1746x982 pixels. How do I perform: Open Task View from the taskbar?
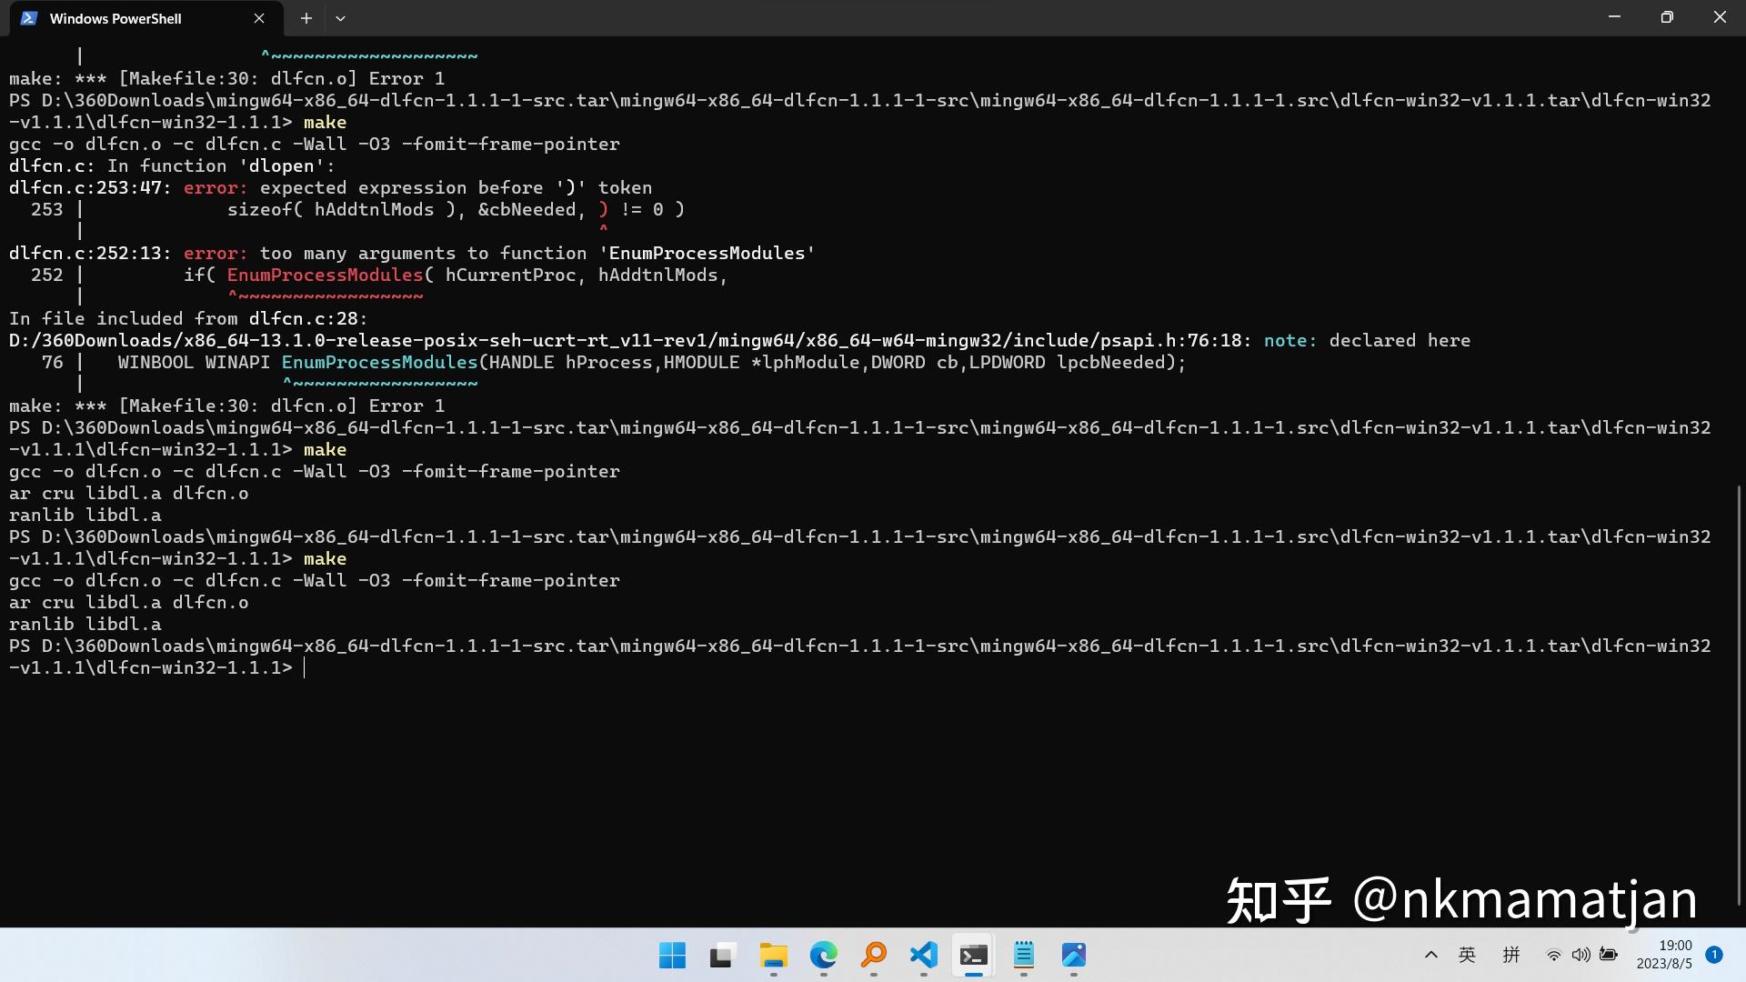pos(720,957)
